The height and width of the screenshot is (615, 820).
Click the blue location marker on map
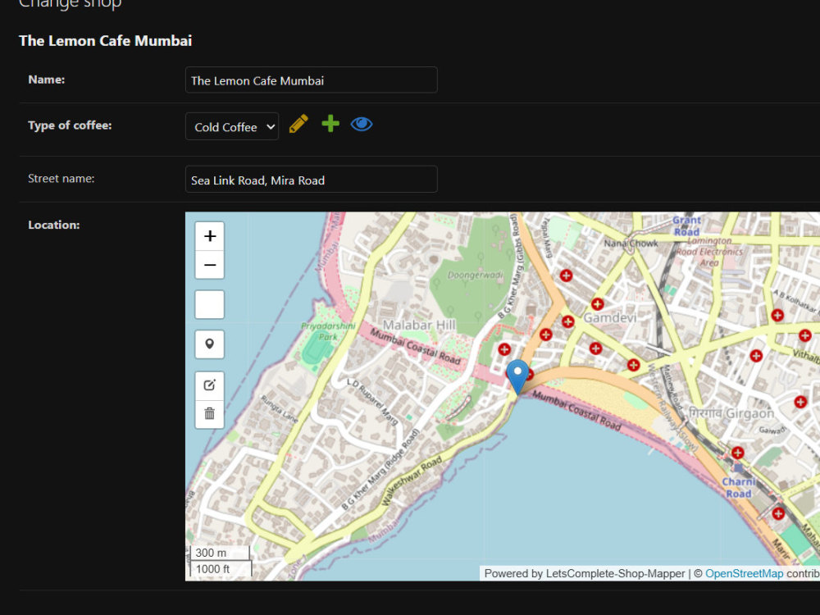[x=517, y=376]
